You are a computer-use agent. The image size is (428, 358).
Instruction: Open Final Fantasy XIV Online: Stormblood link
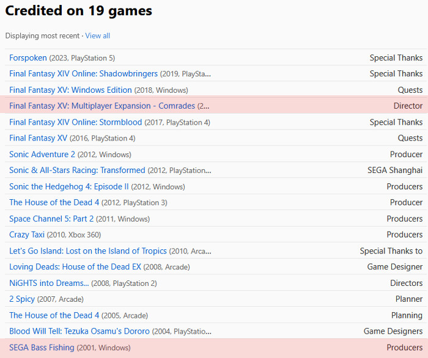pyautogui.click(x=76, y=122)
